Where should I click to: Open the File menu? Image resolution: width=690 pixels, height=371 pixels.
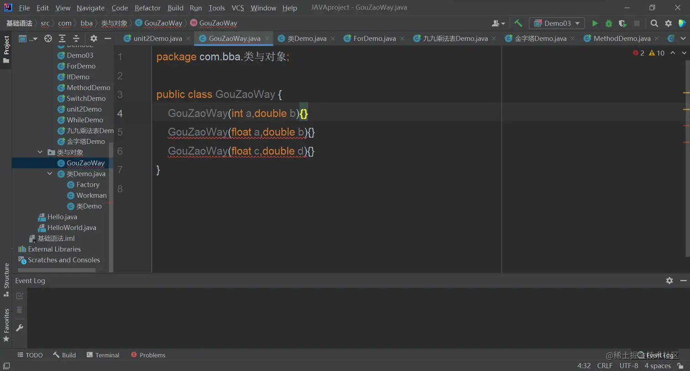(x=24, y=8)
